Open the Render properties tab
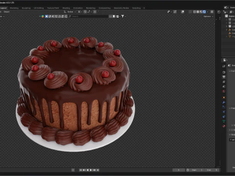The image size is (235, 176). tap(224, 72)
